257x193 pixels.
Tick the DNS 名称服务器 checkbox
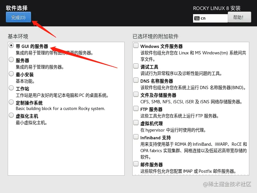pyautogui.click(x=136, y=80)
